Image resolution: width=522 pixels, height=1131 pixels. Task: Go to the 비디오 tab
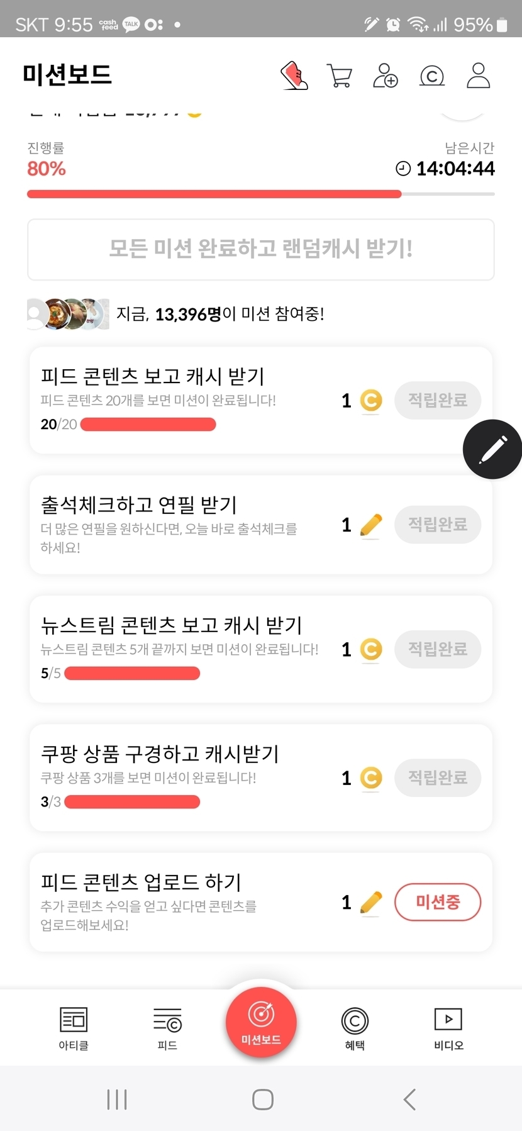coord(448,1028)
